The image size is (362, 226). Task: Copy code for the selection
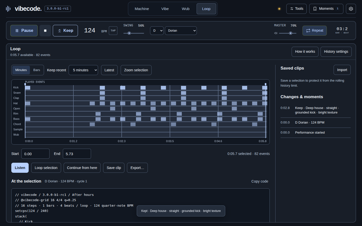[x=260, y=181]
